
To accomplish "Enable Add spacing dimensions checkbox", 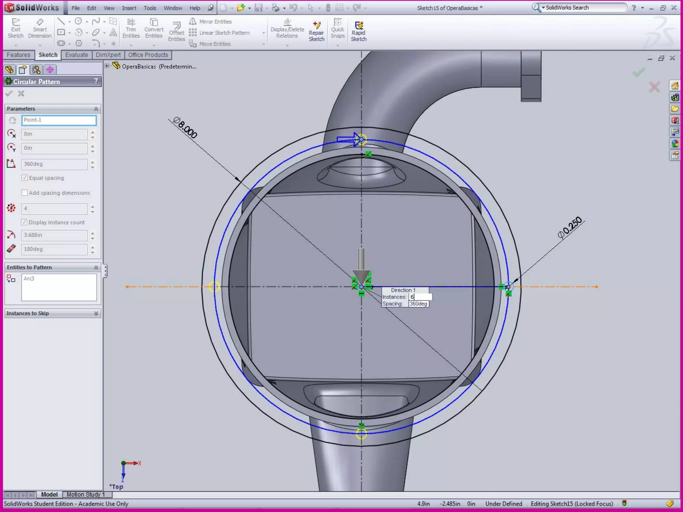I will tap(25, 193).
